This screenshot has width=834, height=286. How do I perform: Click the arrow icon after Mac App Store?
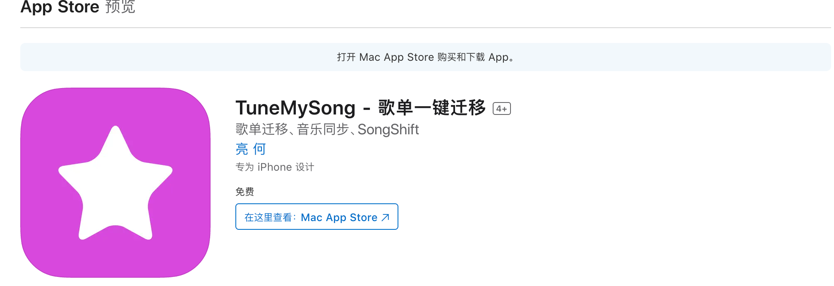tap(386, 217)
